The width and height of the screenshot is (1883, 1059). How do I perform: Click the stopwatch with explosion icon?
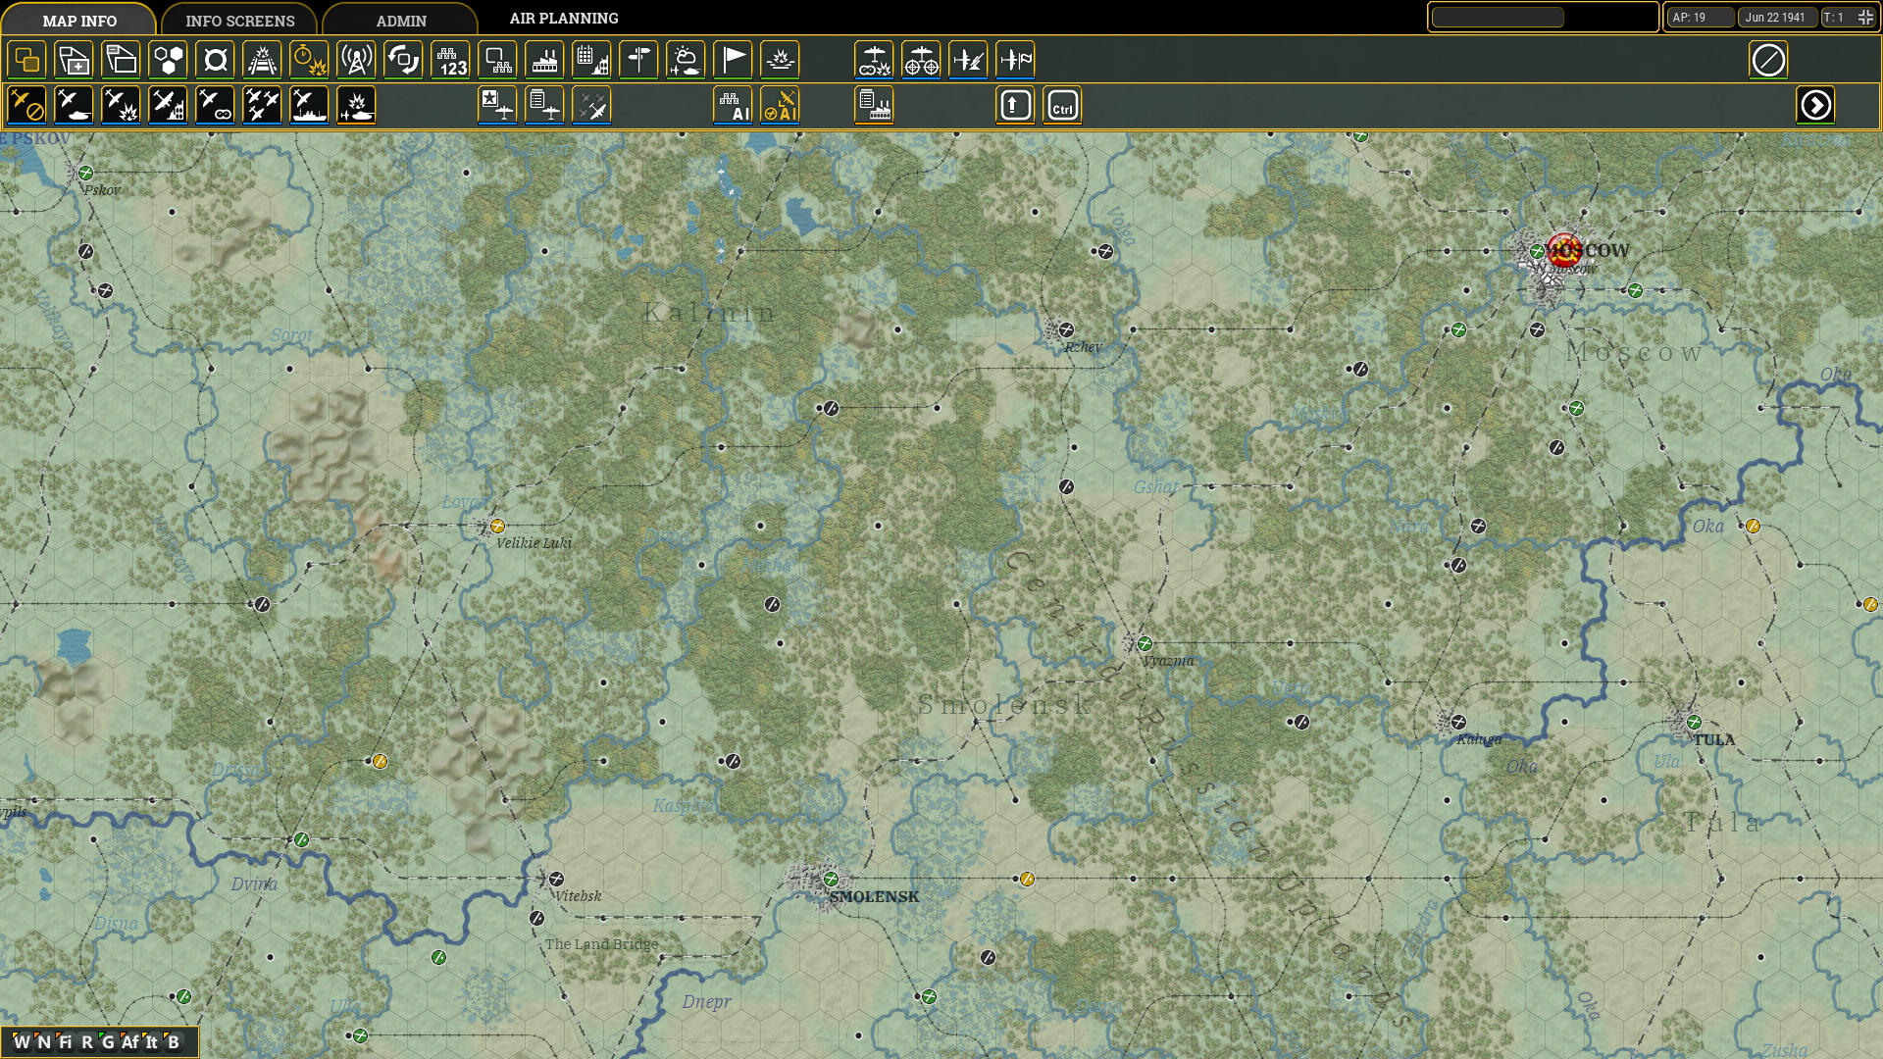tap(309, 60)
